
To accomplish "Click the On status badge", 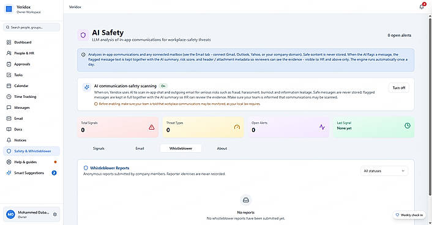I will [x=163, y=86].
